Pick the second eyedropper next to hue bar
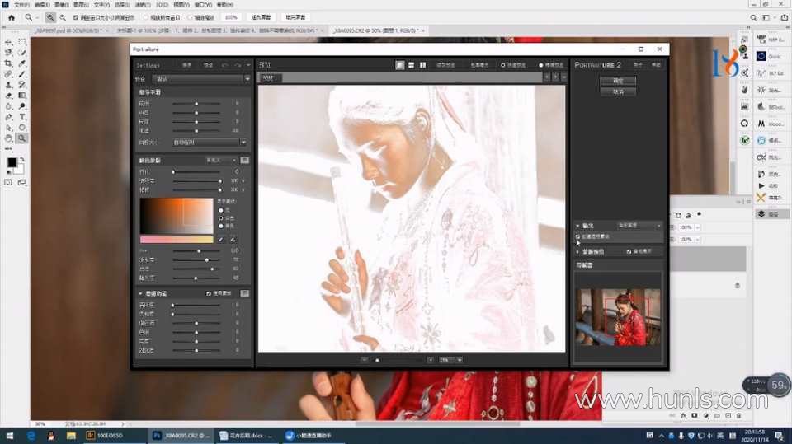This screenshot has width=792, height=444. click(x=233, y=239)
